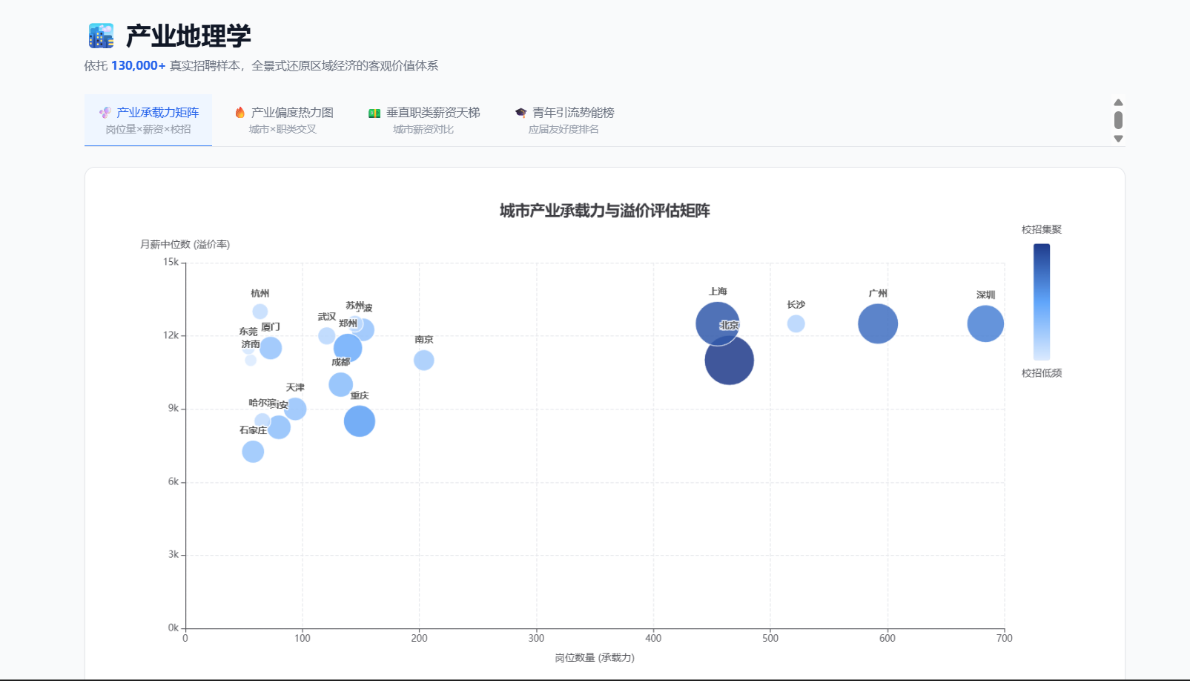Click the 校招集聚 legend label

tap(1041, 230)
